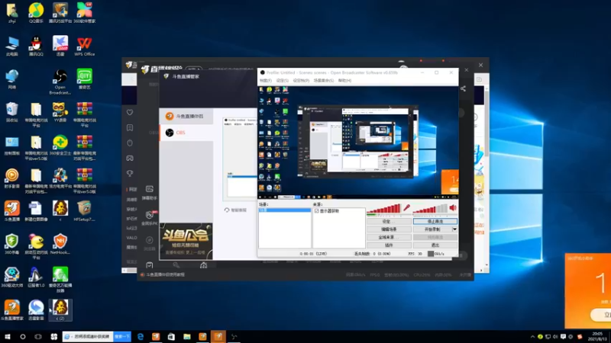Viewport: 611px width, 343px height.
Task: Mute the desktop speaker icon in OBS
Action: tap(453, 208)
